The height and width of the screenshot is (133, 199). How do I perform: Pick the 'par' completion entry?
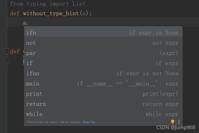tap(103, 53)
